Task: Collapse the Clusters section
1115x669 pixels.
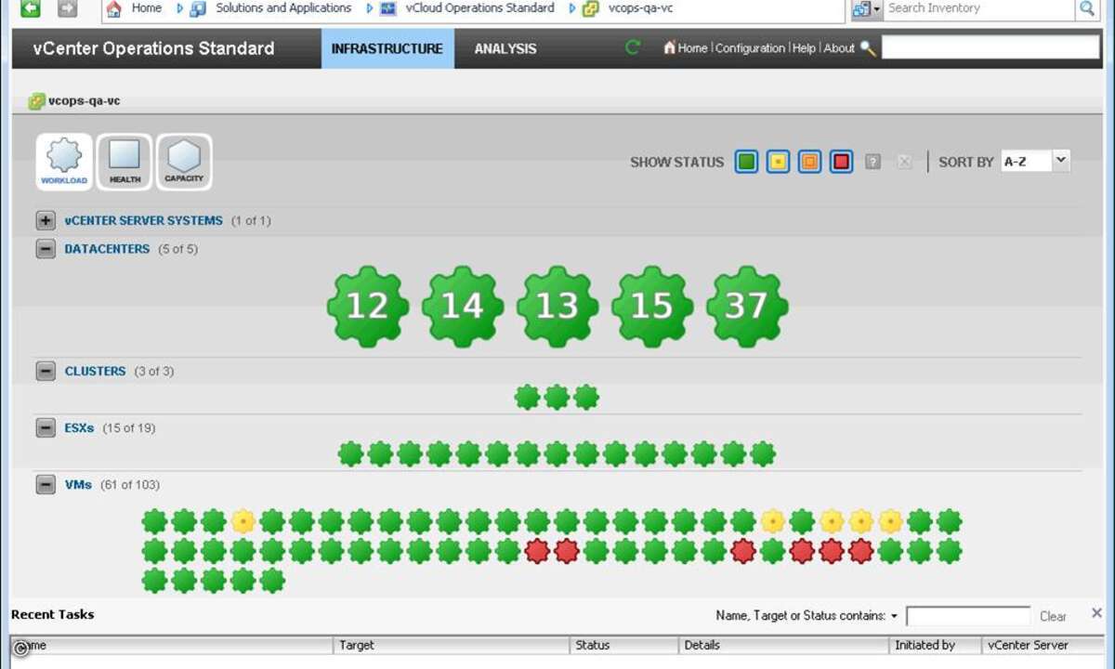Action: click(46, 371)
